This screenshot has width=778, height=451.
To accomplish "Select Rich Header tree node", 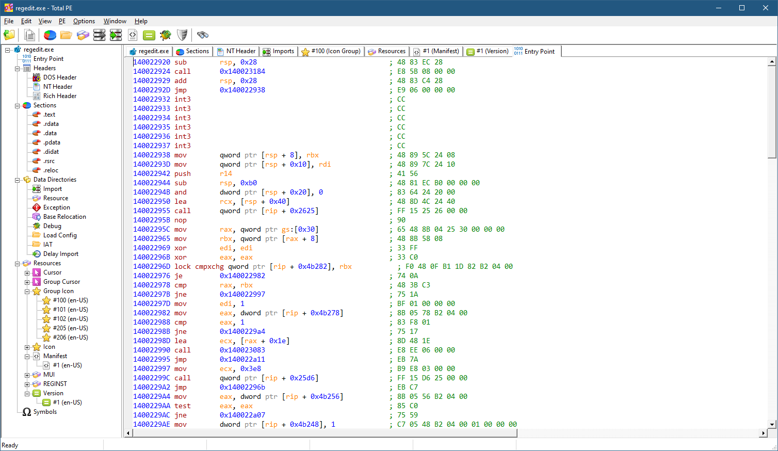I will [60, 96].
